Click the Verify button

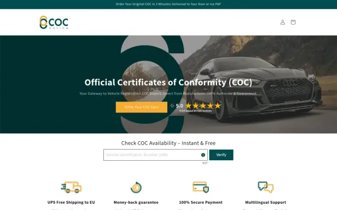221,155
